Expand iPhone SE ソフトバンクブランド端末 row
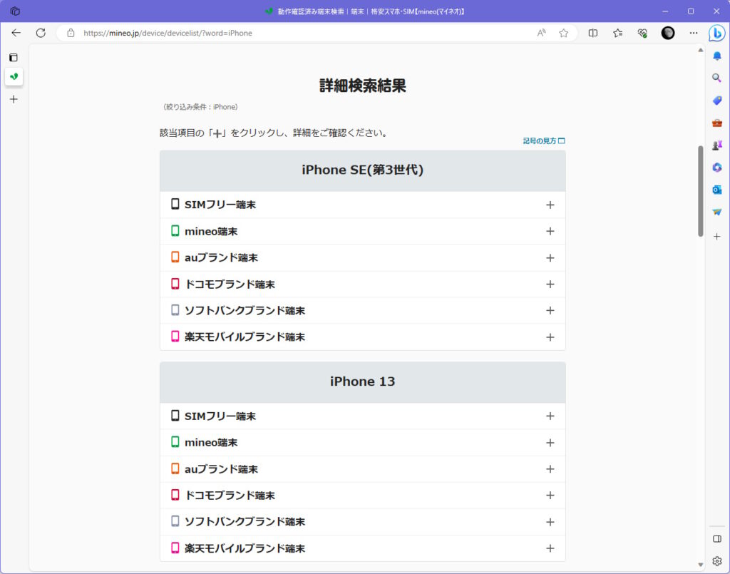730x574 pixels. (363, 310)
